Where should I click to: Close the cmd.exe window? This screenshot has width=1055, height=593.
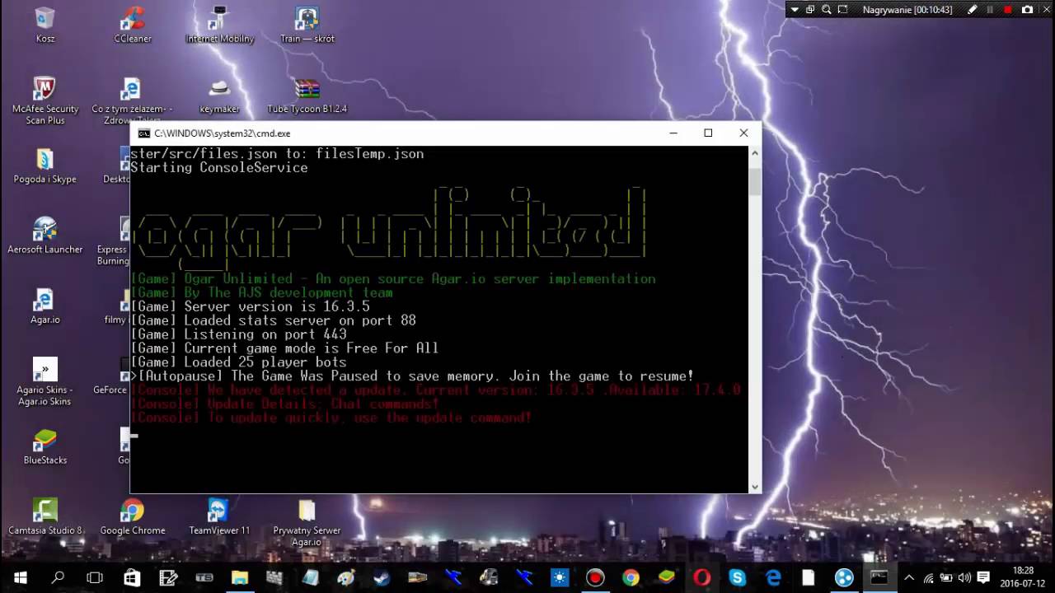[743, 133]
